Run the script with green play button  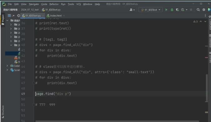point(166,10)
